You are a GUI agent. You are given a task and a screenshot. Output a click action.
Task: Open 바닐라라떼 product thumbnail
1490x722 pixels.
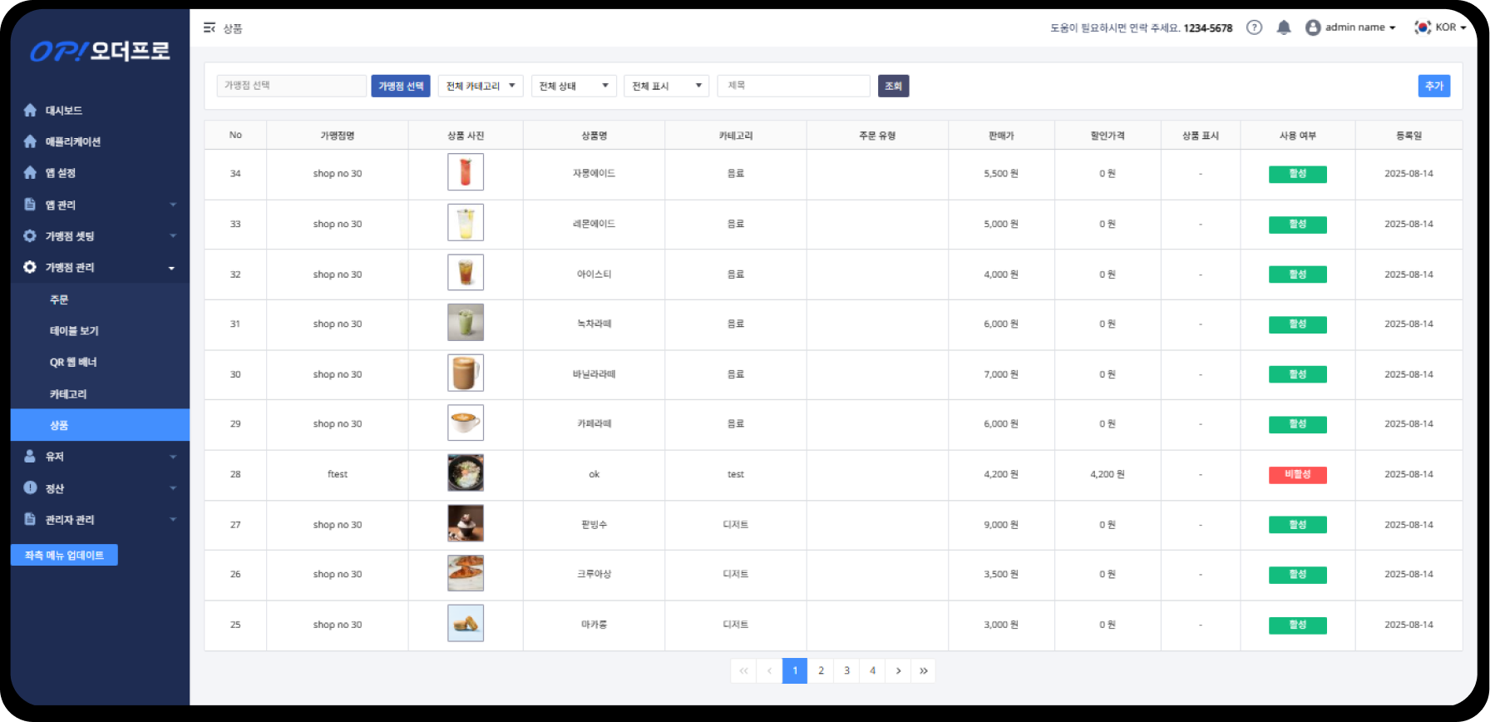pyautogui.click(x=466, y=373)
